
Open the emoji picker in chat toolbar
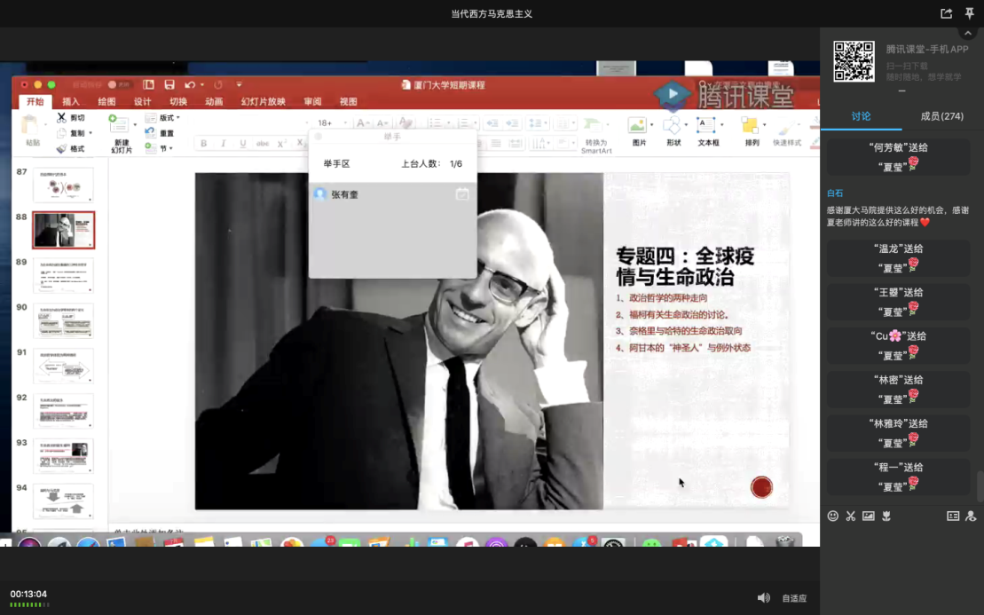(x=832, y=516)
